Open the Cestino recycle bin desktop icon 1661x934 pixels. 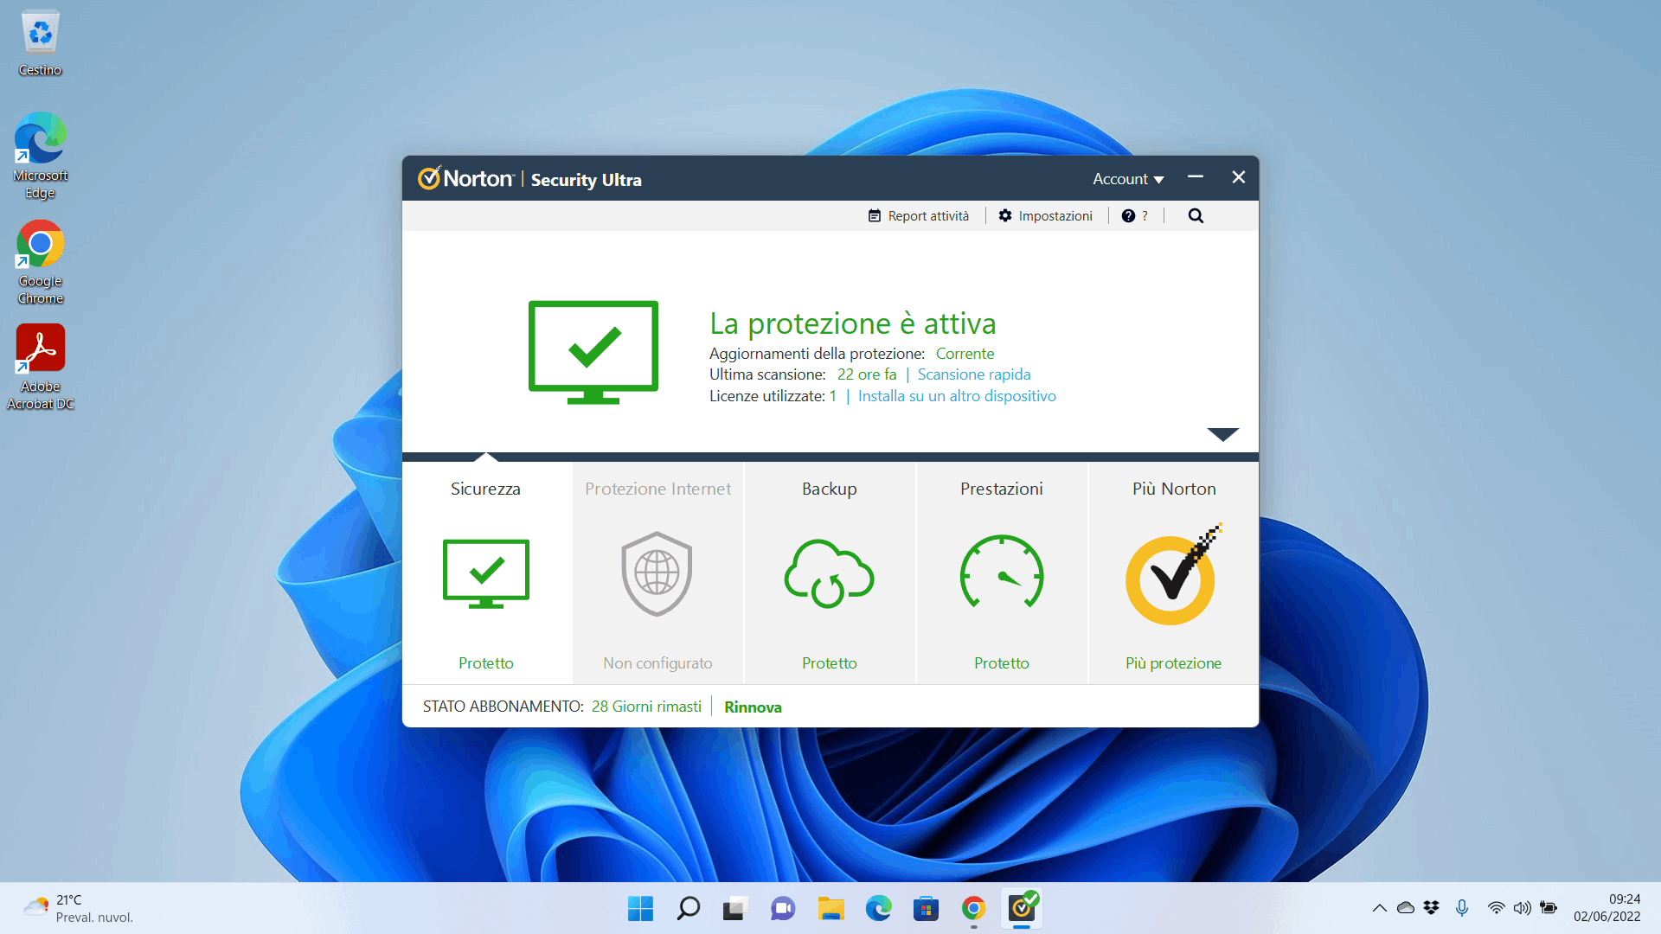pyautogui.click(x=41, y=43)
